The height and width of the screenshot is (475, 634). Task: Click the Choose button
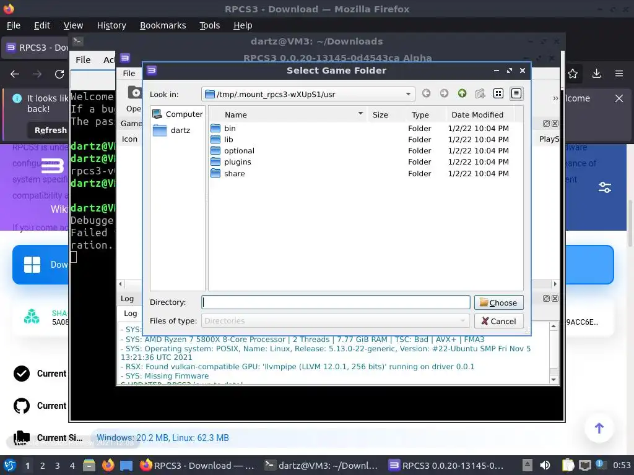[x=498, y=302]
